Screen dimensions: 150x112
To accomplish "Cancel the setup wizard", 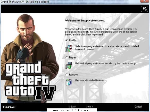I will [x=138, y=107].
